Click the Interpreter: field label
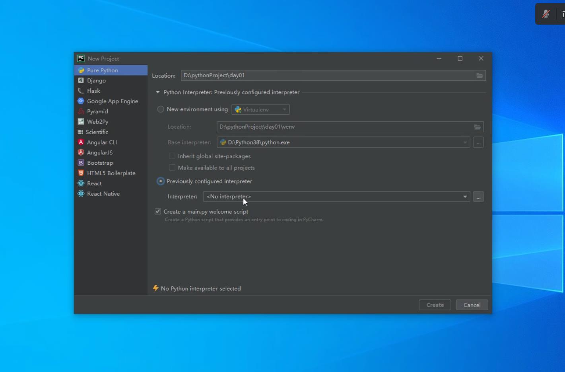565x372 pixels. tap(183, 197)
